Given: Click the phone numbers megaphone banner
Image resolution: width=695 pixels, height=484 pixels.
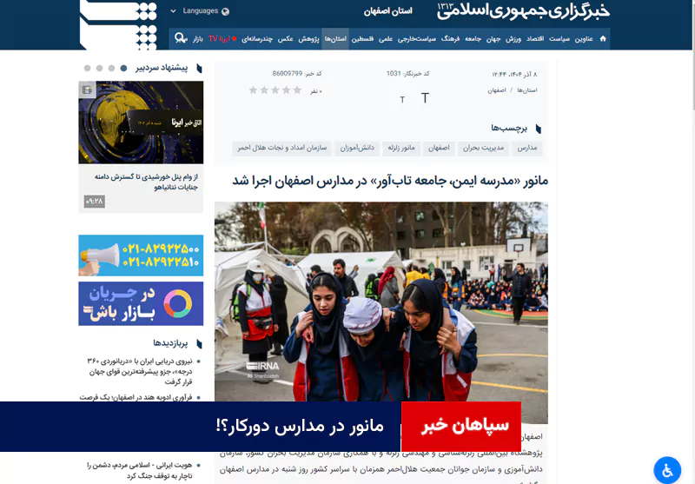Looking at the screenshot, I should pyautogui.click(x=141, y=255).
